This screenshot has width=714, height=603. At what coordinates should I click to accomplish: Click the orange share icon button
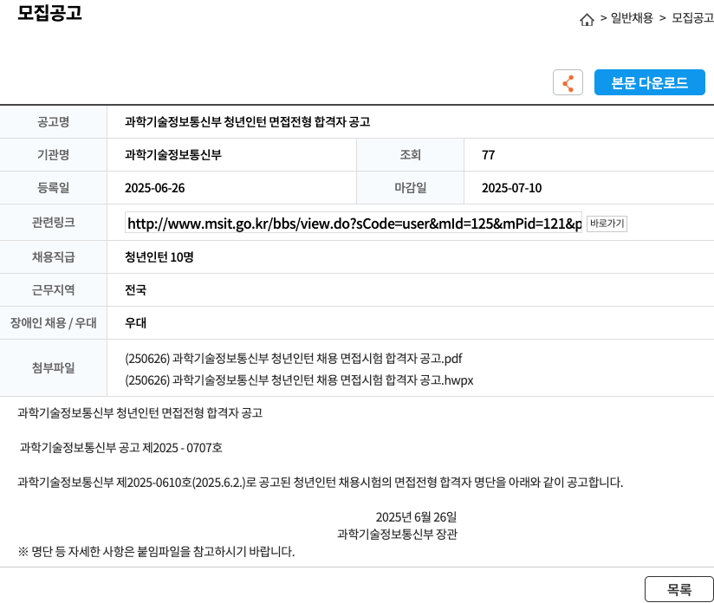click(x=568, y=82)
